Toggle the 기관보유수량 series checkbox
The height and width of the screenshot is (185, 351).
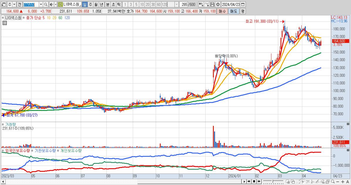coord(32,151)
